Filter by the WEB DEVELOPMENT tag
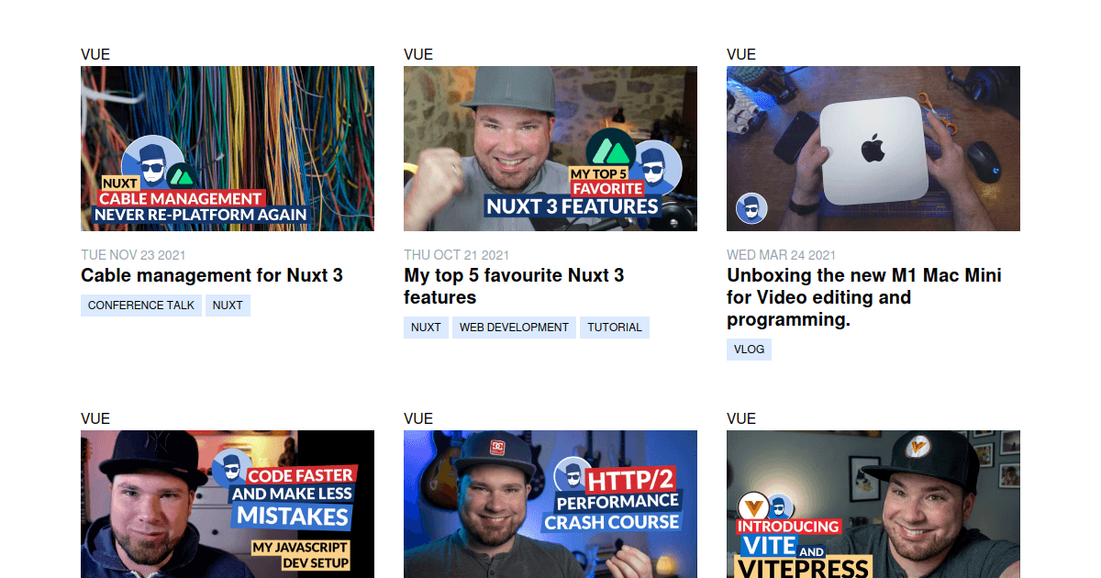 click(x=514, y=328)
